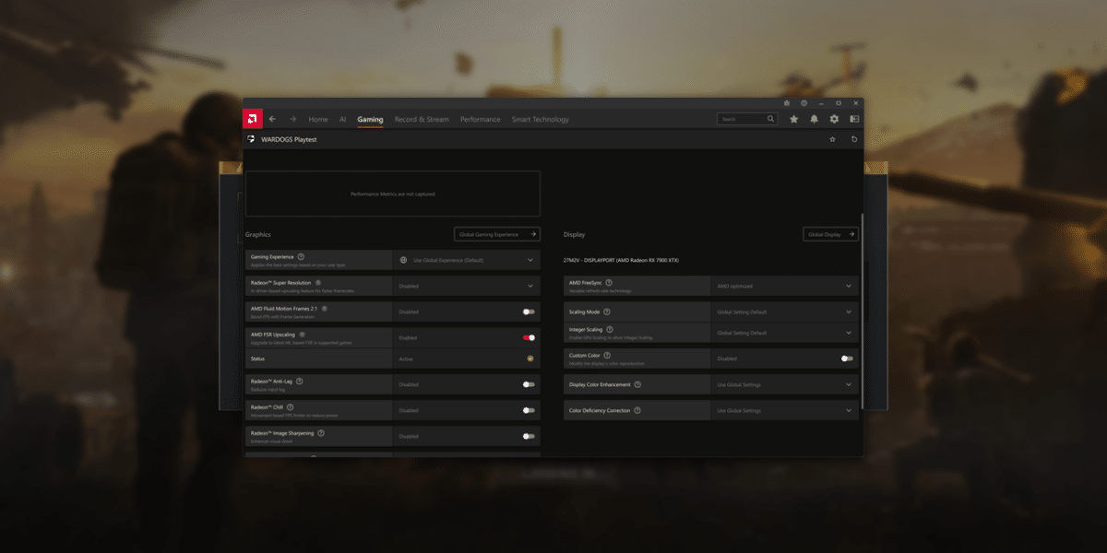Enable Radeon Anti-Lag toggle
Image resolution: width=1107 pixels, height=553 pixels.
coord(529,384)
